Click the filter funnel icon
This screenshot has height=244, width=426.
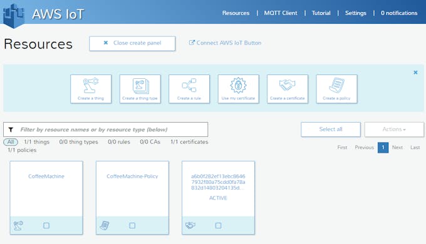[x=11, y=130]
